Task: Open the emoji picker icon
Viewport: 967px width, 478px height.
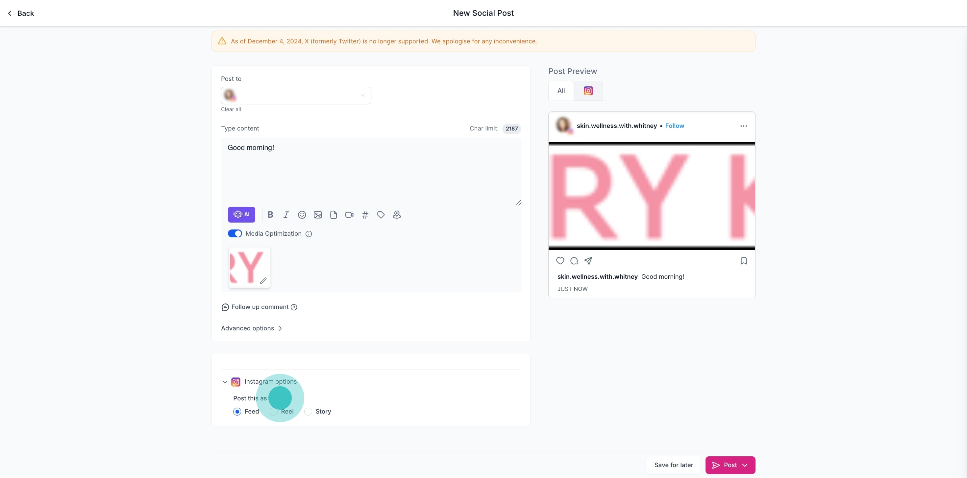Action: pos(302,215)
